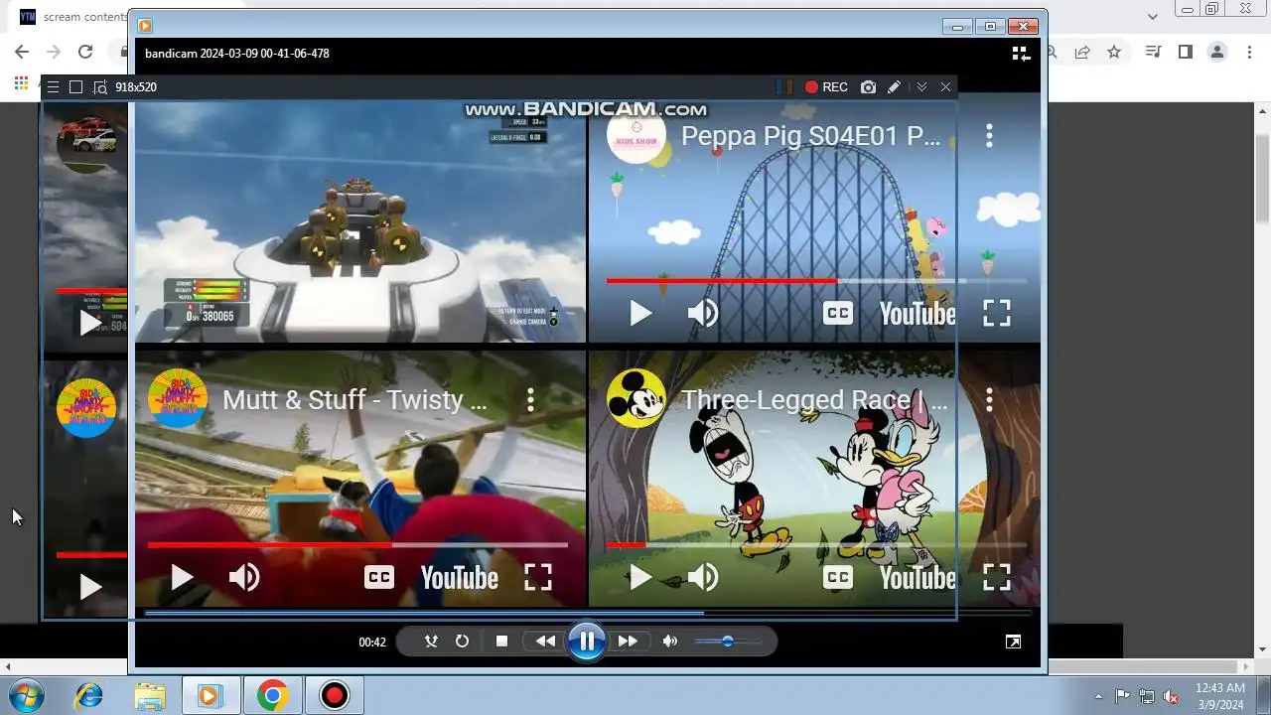This screenshot has width=1271, height=715.
Task: Open the Bandicam hamburger menu
Action: 53,87
